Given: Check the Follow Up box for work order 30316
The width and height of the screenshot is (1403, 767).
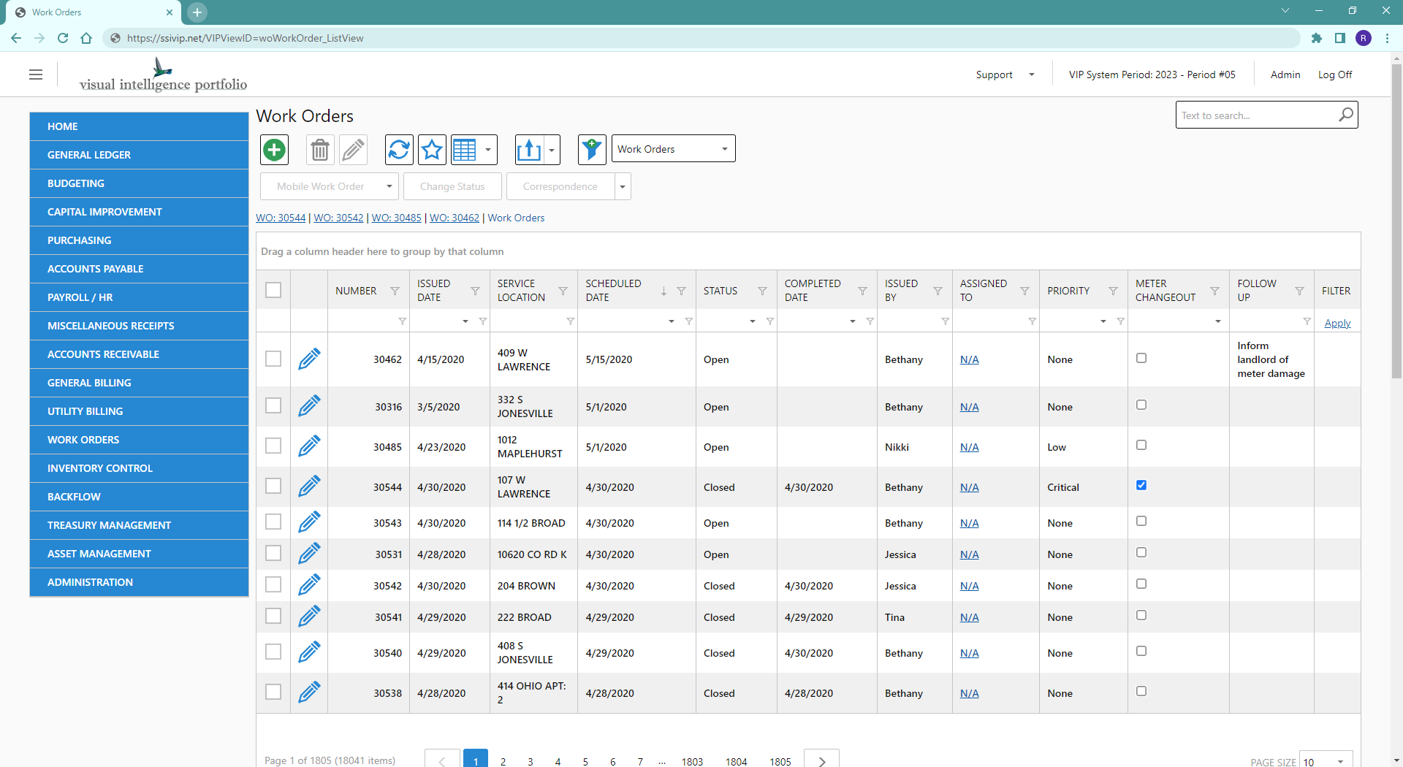Looking at the screenshot, I should [x=1141, y=404].
